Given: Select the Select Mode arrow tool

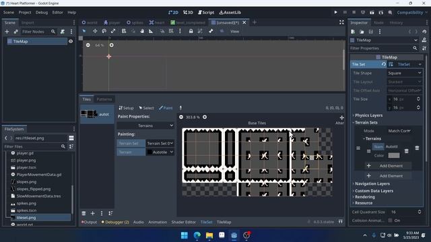Looking at the screenshot, I should tap(84, 32).
